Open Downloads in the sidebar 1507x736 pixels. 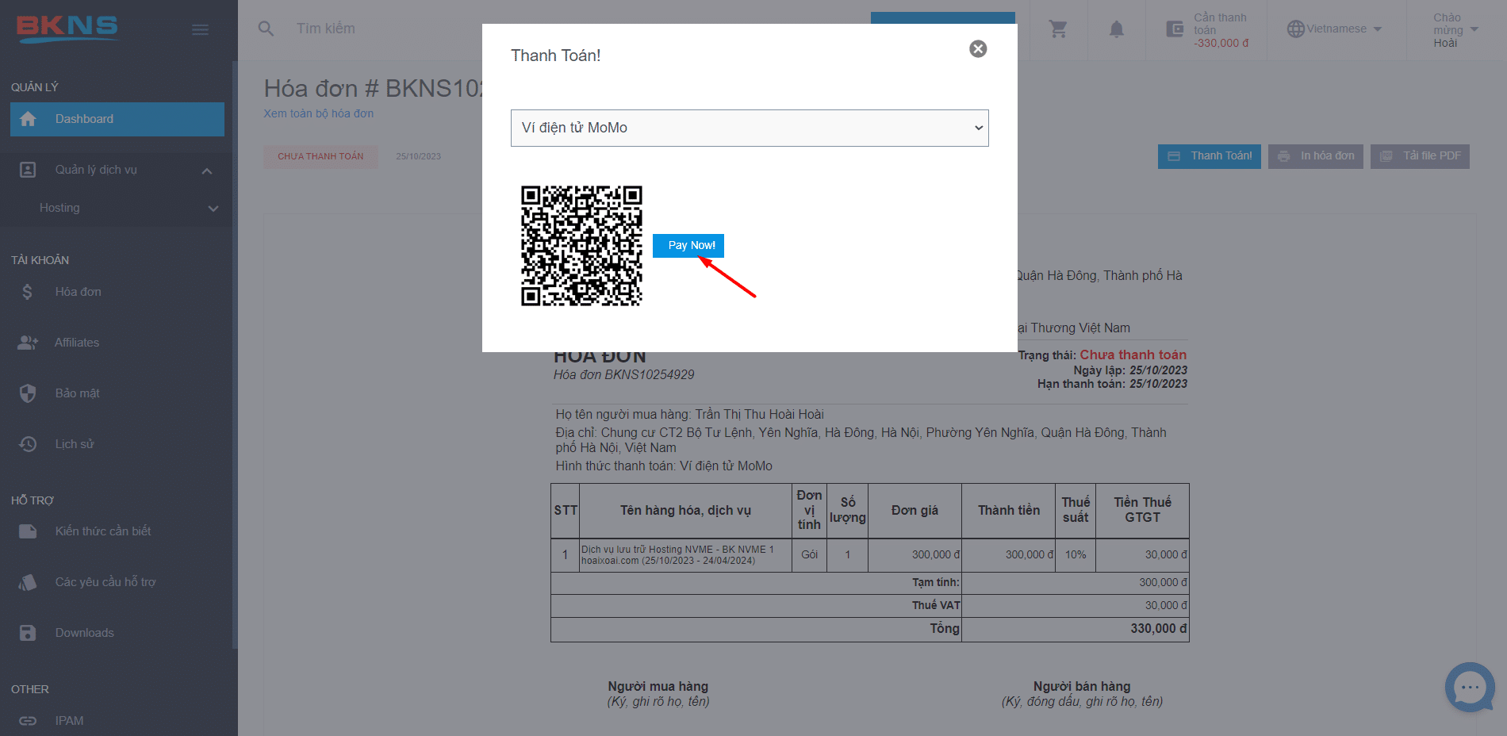[x=85, y=633]
